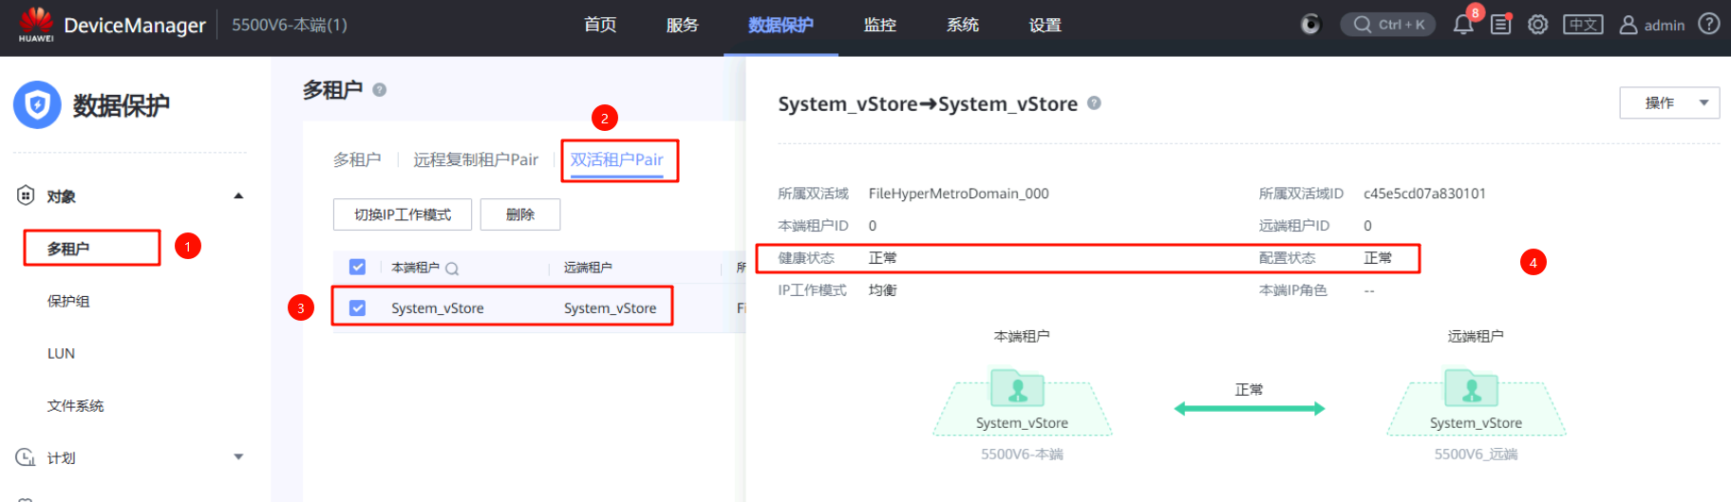Click the 删除 button
Screen dimensions: 1731x502
[519, 214]
